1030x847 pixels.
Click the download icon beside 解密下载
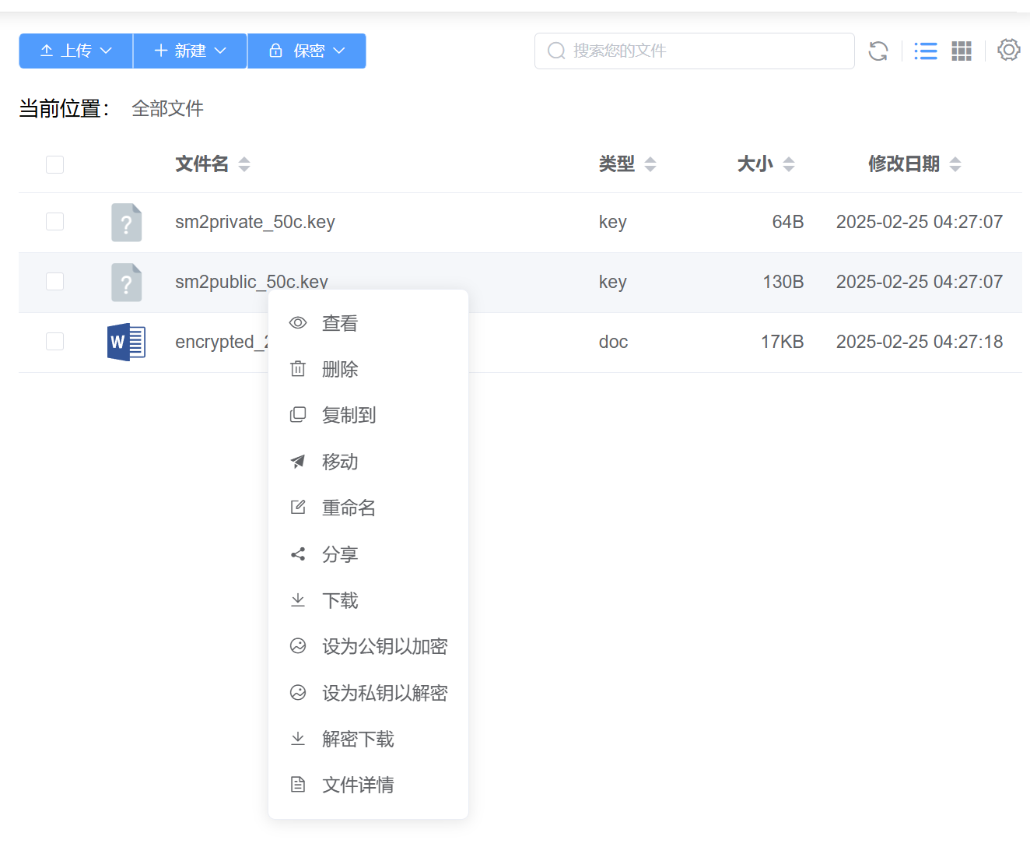point(298,739)
